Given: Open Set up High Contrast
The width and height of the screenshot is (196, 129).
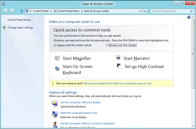Looking at the screenshot, I should (144, 67).
